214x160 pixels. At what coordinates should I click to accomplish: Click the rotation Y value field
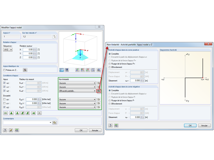(28, 54)
